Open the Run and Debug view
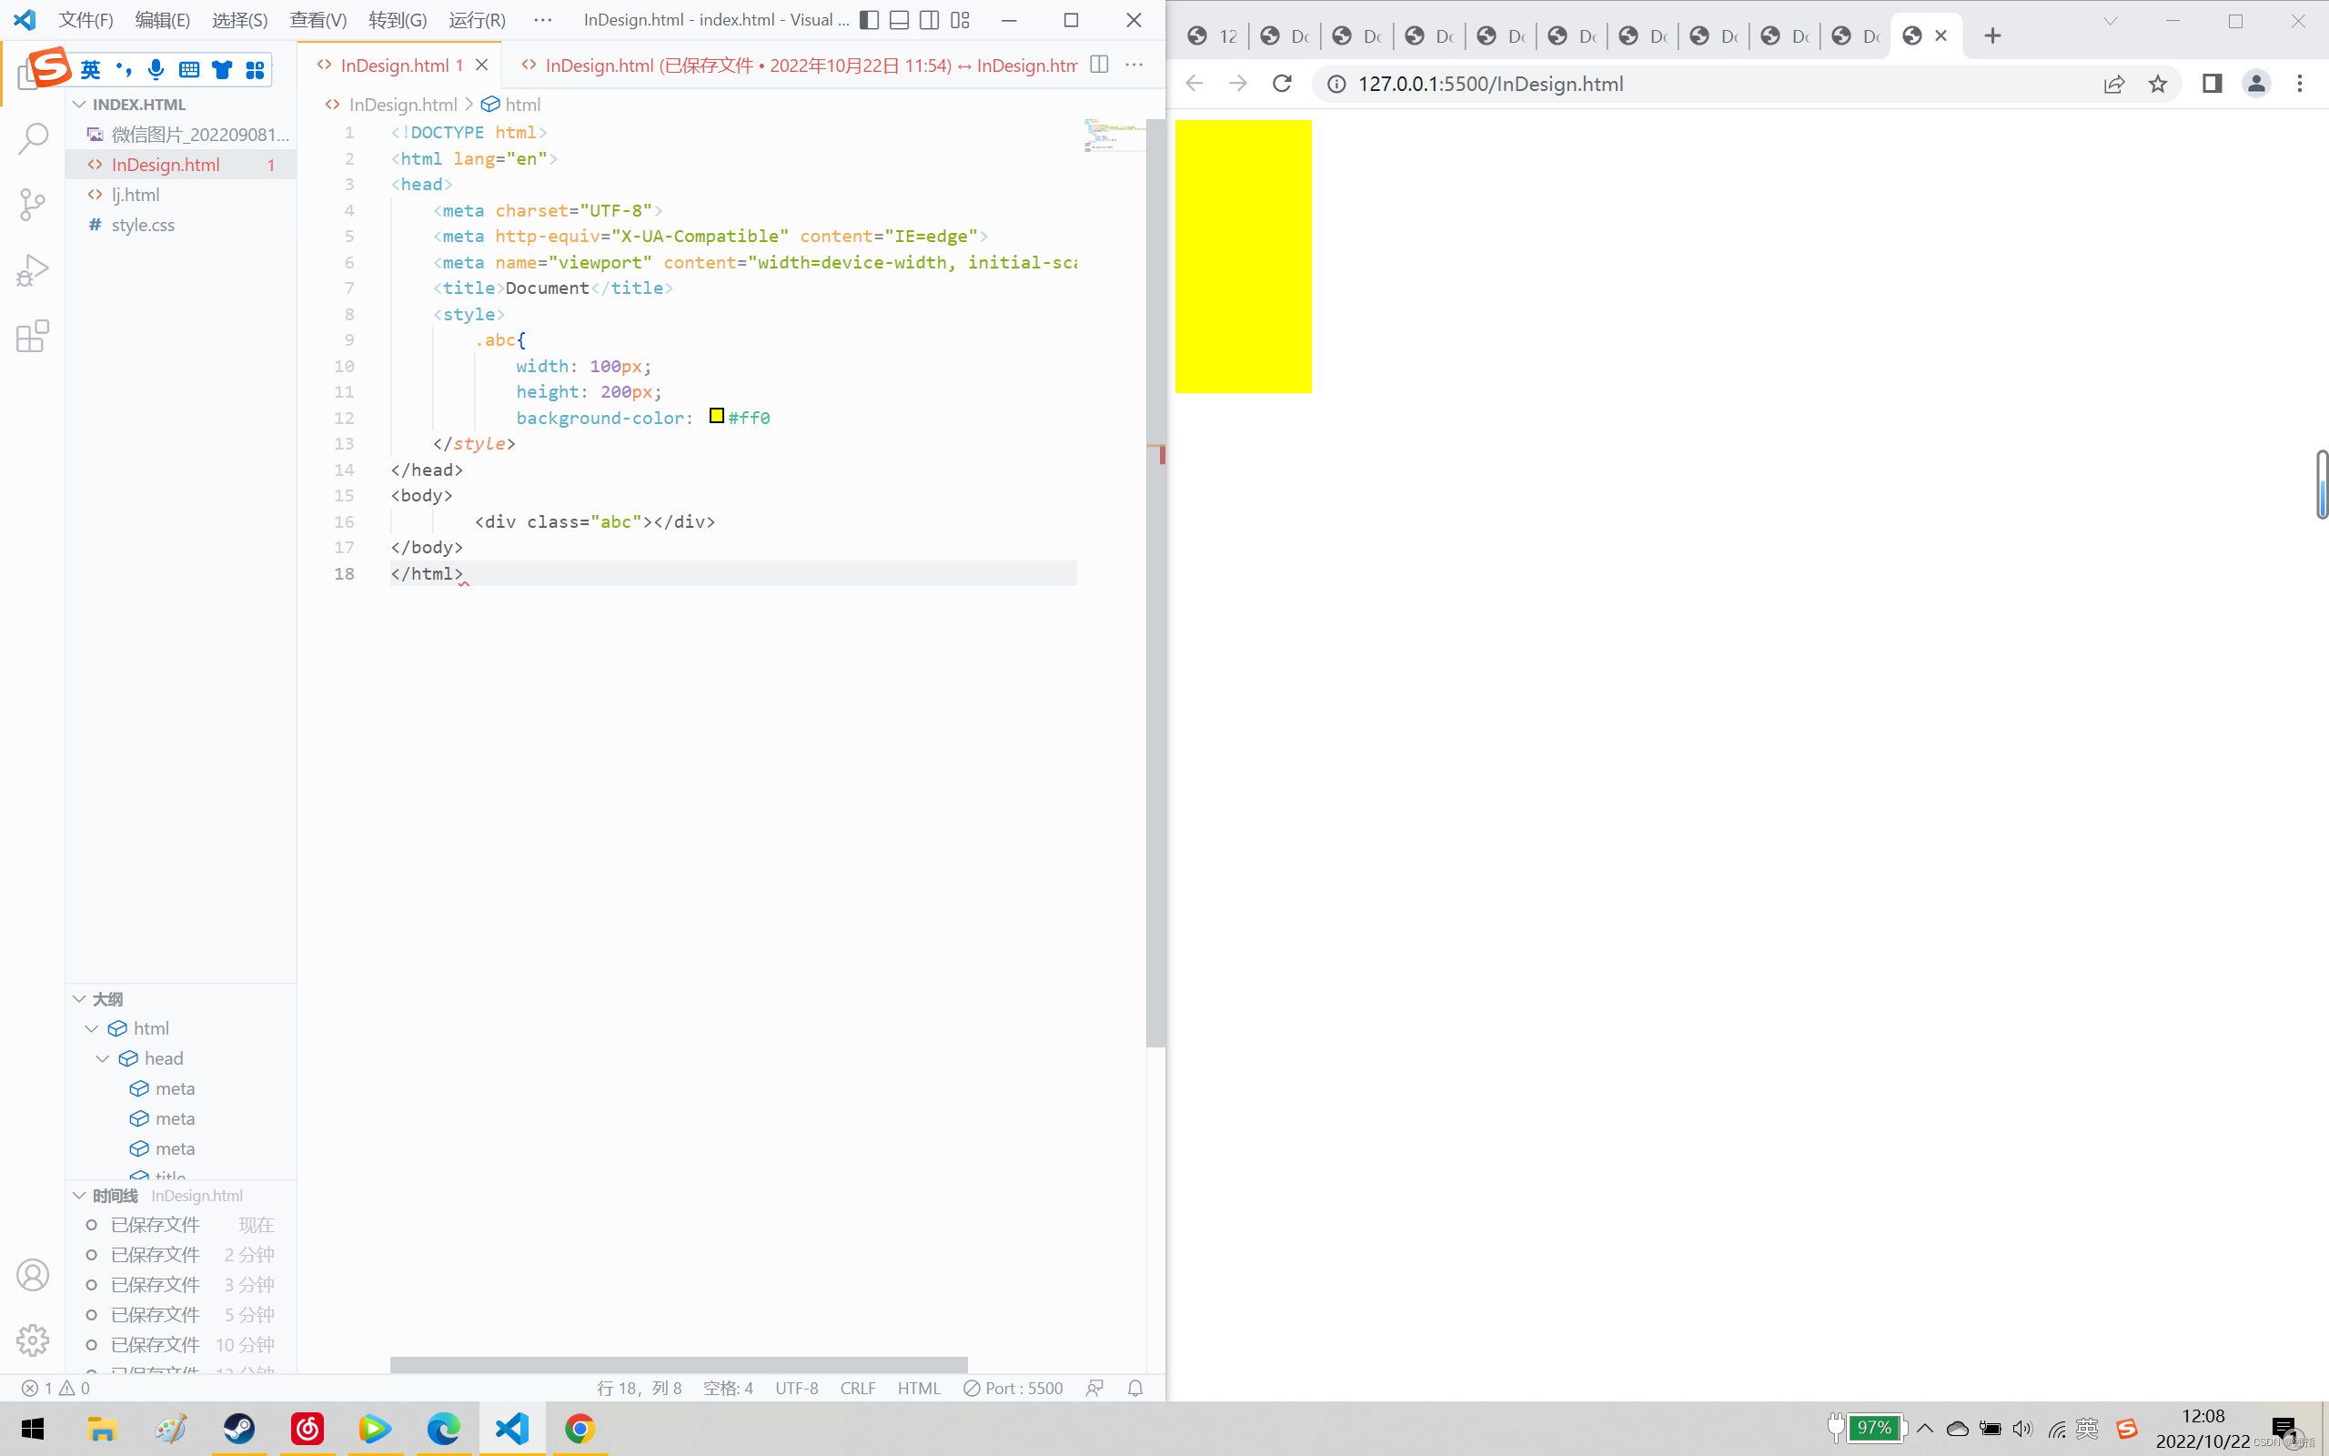The image size is (2329, 1456). coord(33,270)
